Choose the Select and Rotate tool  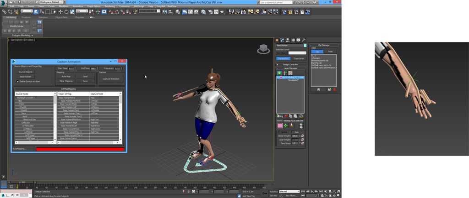point(66,11)
